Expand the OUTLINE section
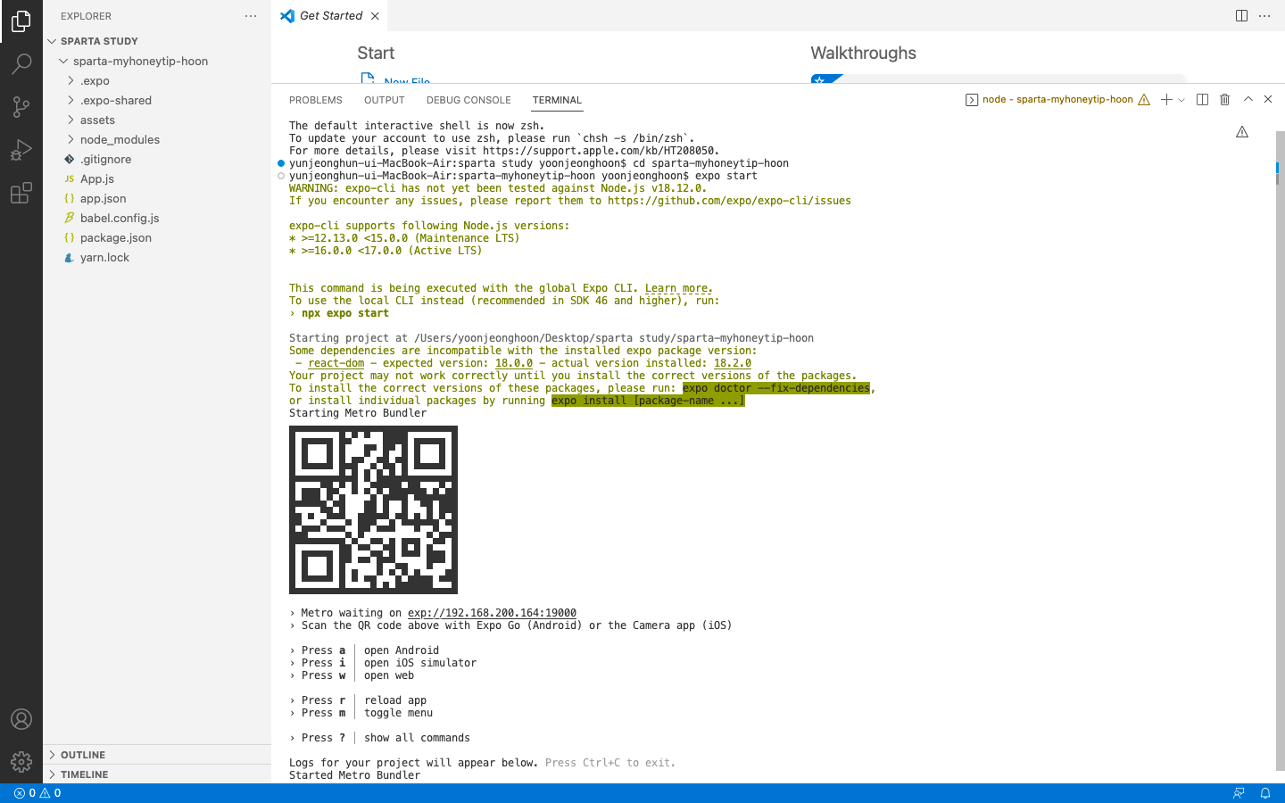 tap(157, 755)
